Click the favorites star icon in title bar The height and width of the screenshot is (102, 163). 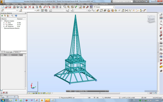[142, 2]
